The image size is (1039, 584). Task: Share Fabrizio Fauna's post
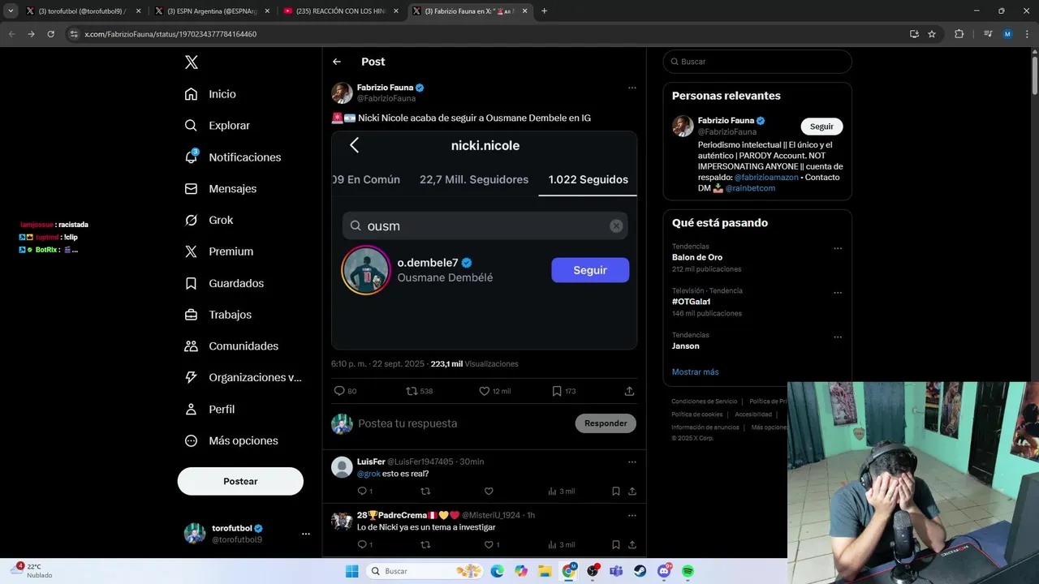click(629, 391)
